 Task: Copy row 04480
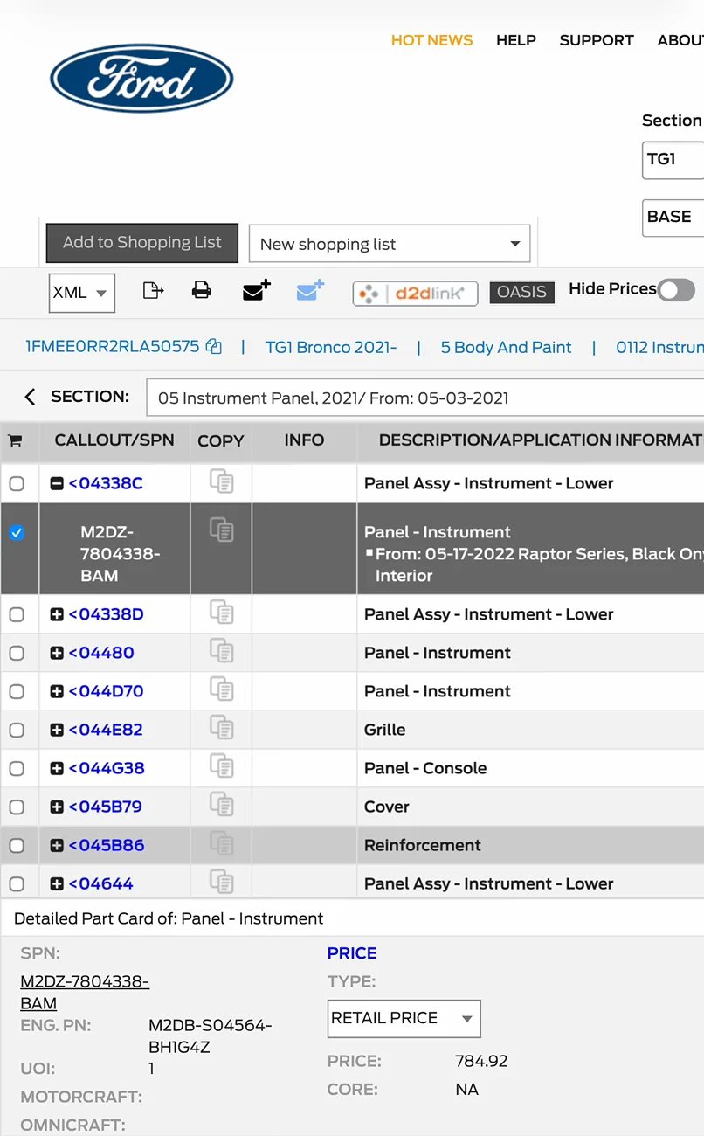(x=221, y=650)
